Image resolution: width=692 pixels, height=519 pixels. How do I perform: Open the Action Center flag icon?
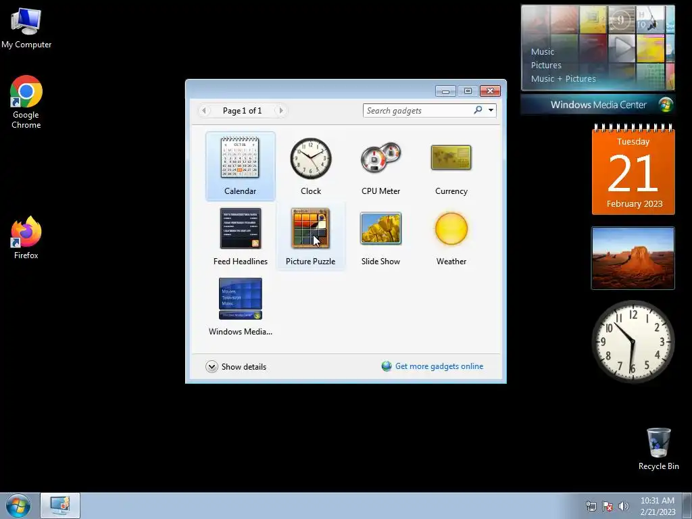[x=608, y=506]
